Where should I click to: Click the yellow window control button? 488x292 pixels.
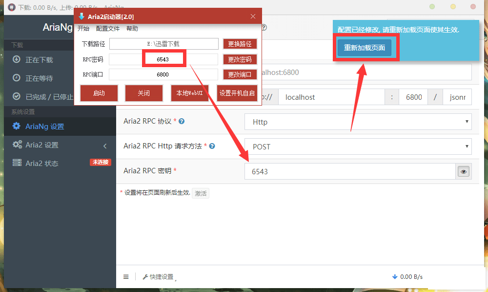[453, 6]
